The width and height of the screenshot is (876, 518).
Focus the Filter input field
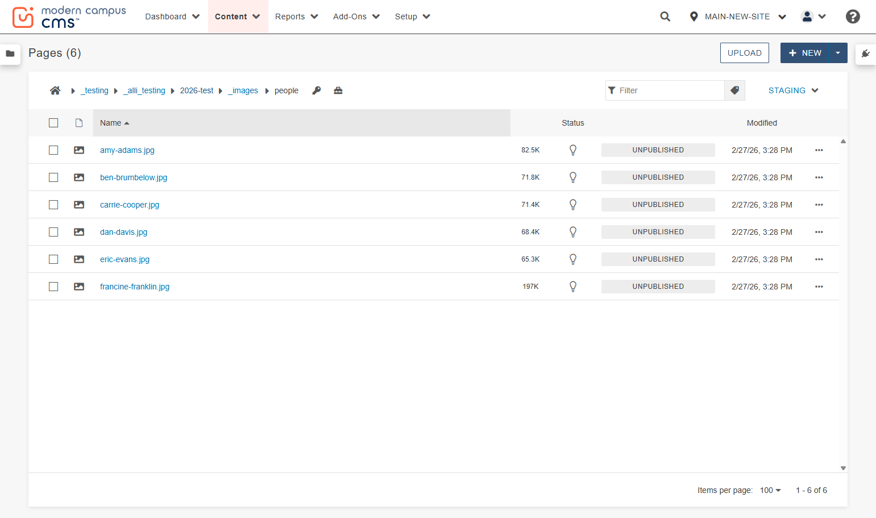[665, 90]
